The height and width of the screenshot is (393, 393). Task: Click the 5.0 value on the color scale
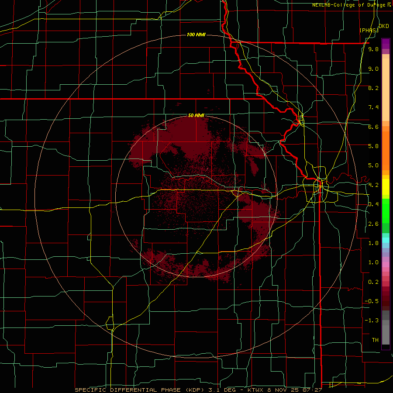[373, 165]
